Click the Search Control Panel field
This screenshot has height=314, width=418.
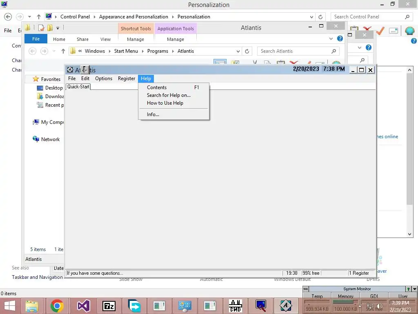[x=372, y=16]
